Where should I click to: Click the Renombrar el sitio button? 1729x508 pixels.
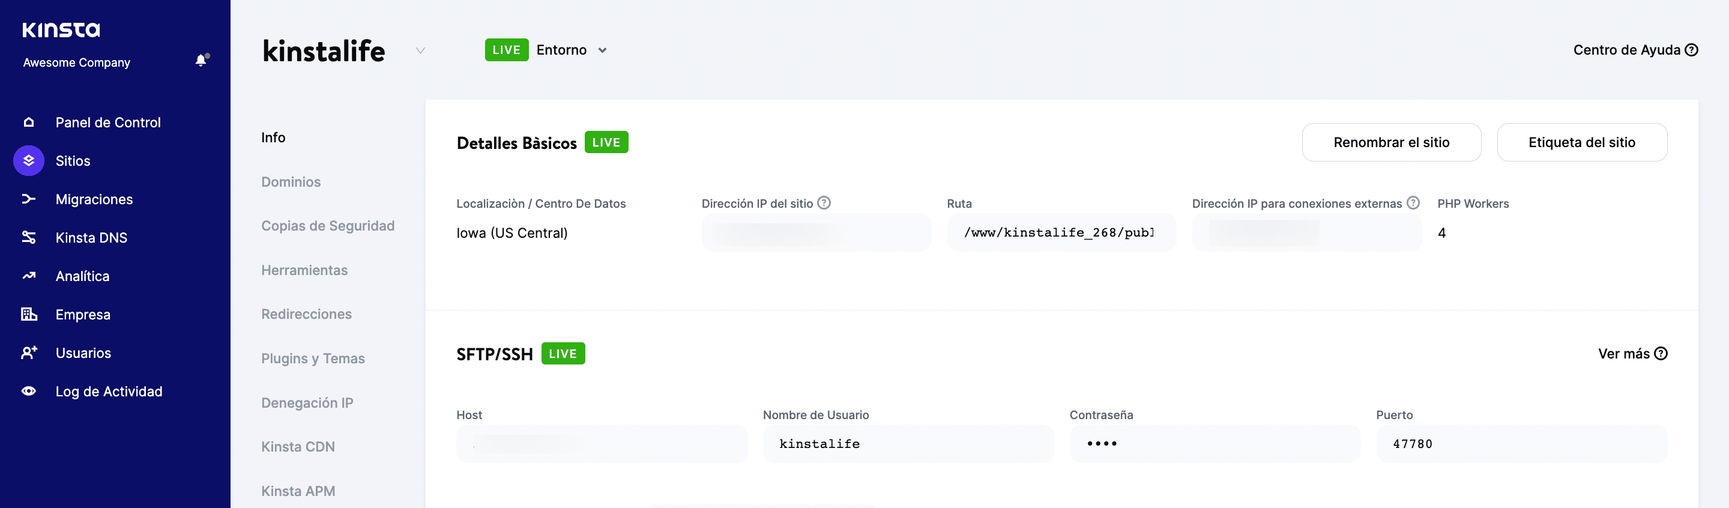[1391, 142]
